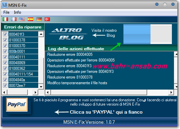Click 'MSN E-Fix Versione: 1.0.7' status text
The width and height of the screenshot is (180, 129).
[x=89, y=122]
